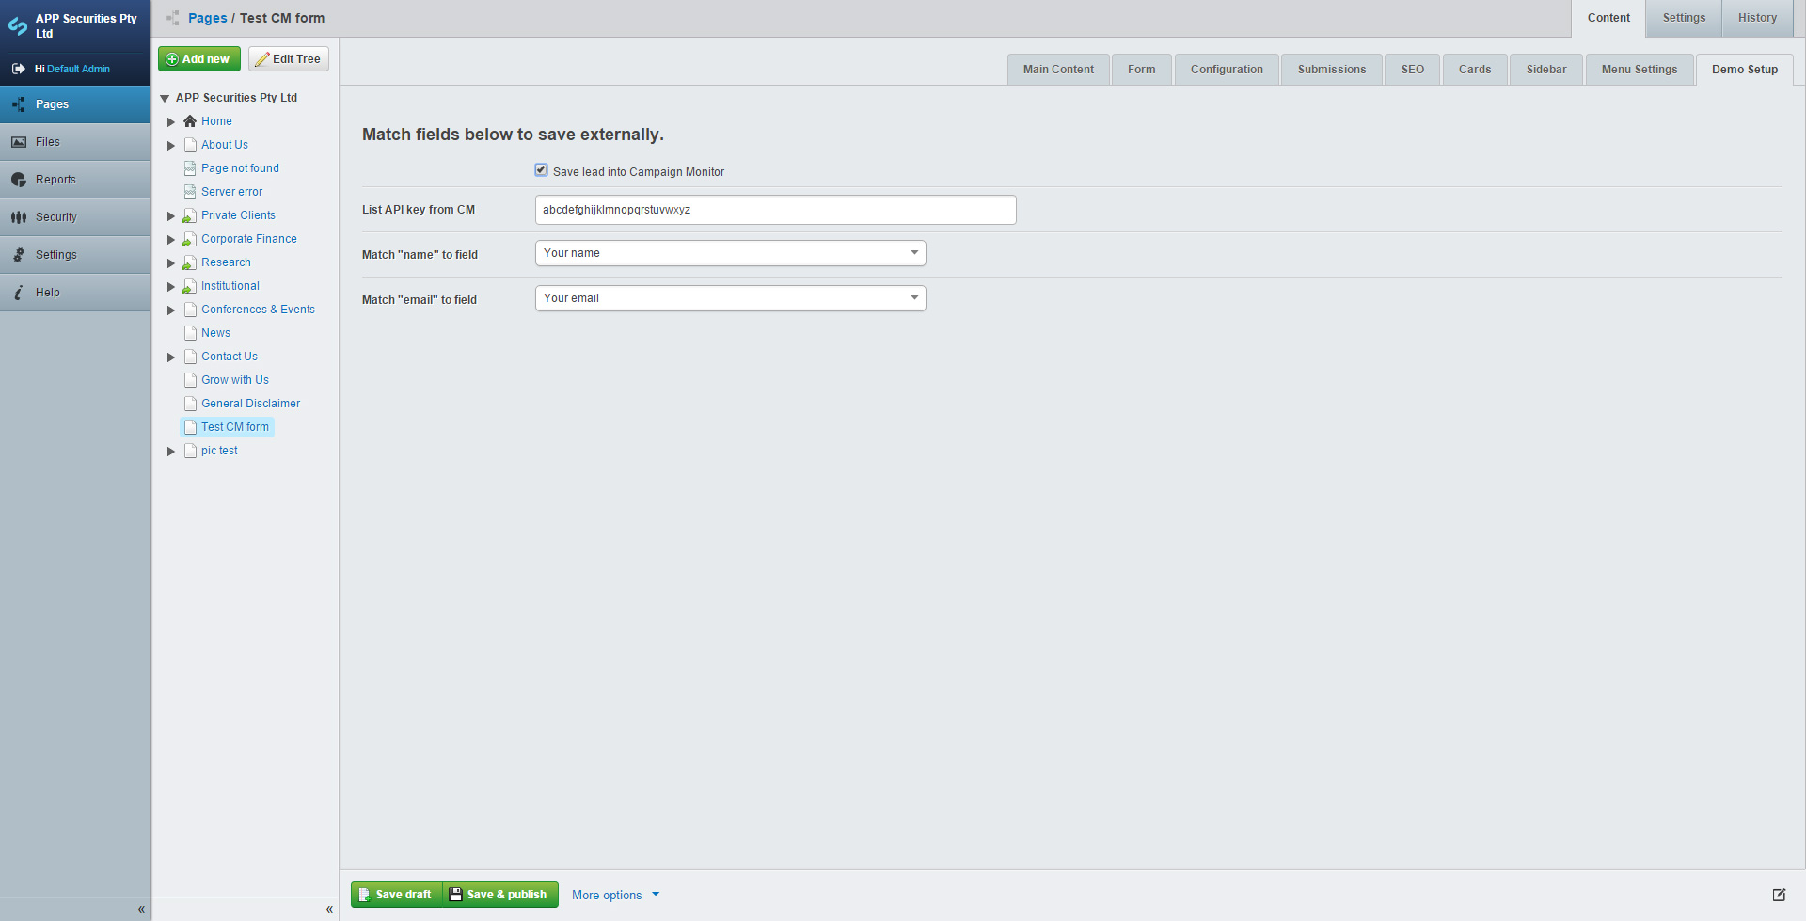Expand the Private Clients tree node
Viewport: 1806px width, 921px height.
[170, 215]
